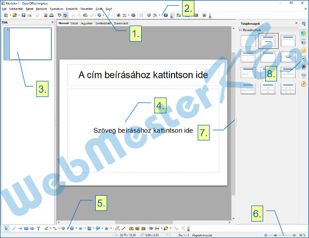Click the Hyperlink globe icon
Viewport: 309px width, 238px height.
[x=133, y=15]
